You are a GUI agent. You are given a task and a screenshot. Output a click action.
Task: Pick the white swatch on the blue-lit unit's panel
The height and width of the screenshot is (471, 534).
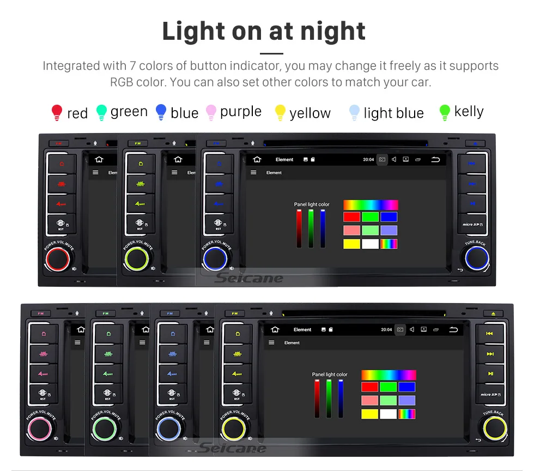coord(370,244)
